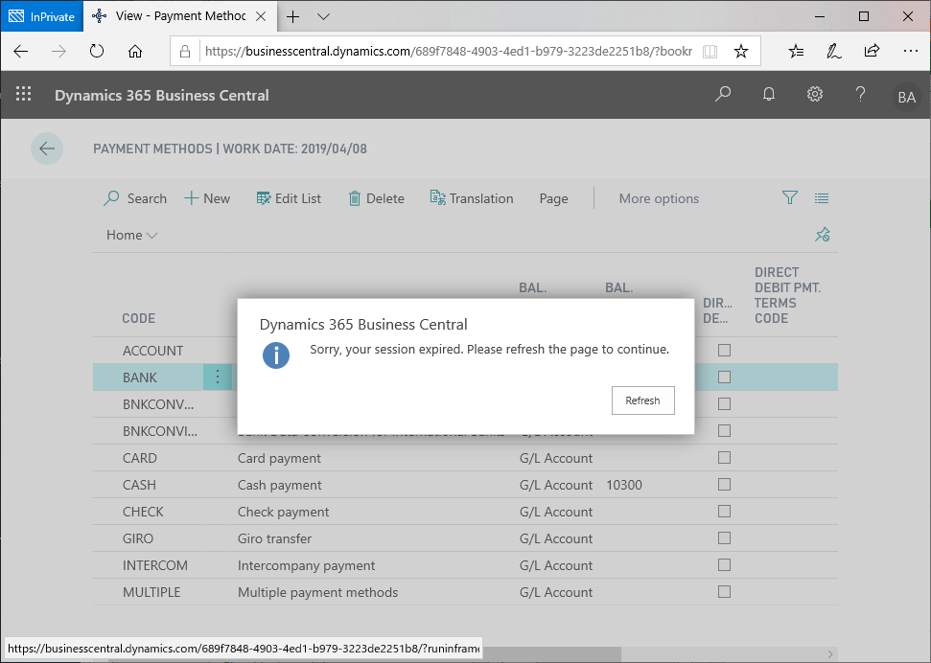Open the settings gear menu
This screenshot has width=931, height=663.
pos(815,95)
